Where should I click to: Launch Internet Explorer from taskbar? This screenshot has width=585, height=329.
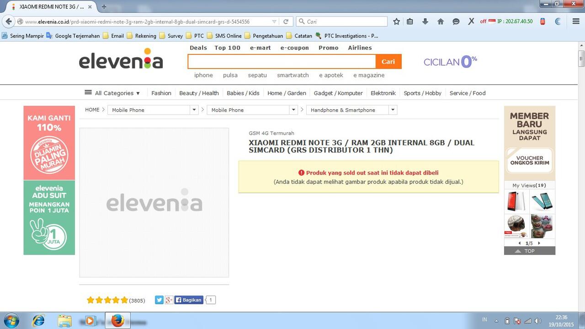[x=38, y=321]
